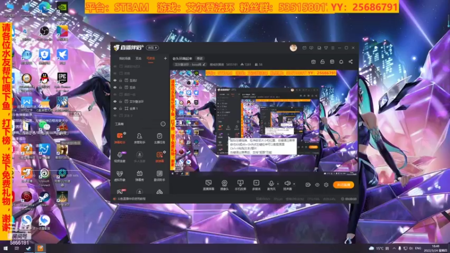Click the Steam icon on the taskbar

click(x=28, y=248)
